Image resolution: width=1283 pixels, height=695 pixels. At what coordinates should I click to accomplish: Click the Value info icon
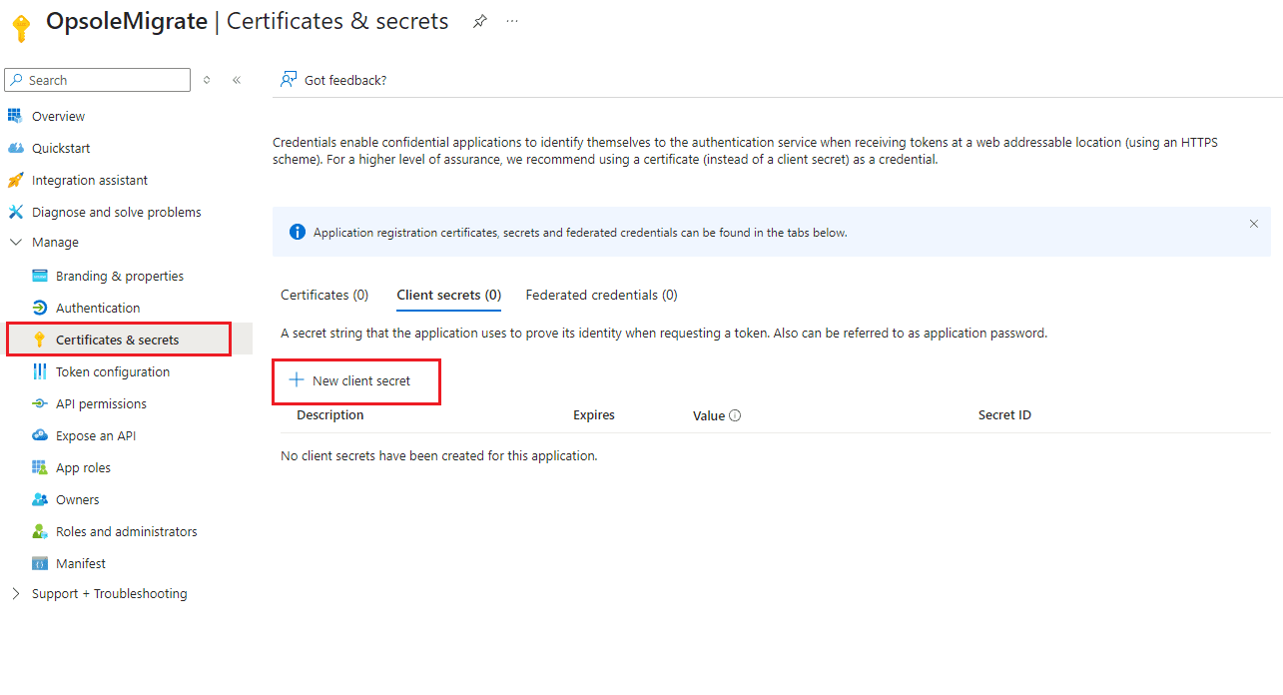735,415
